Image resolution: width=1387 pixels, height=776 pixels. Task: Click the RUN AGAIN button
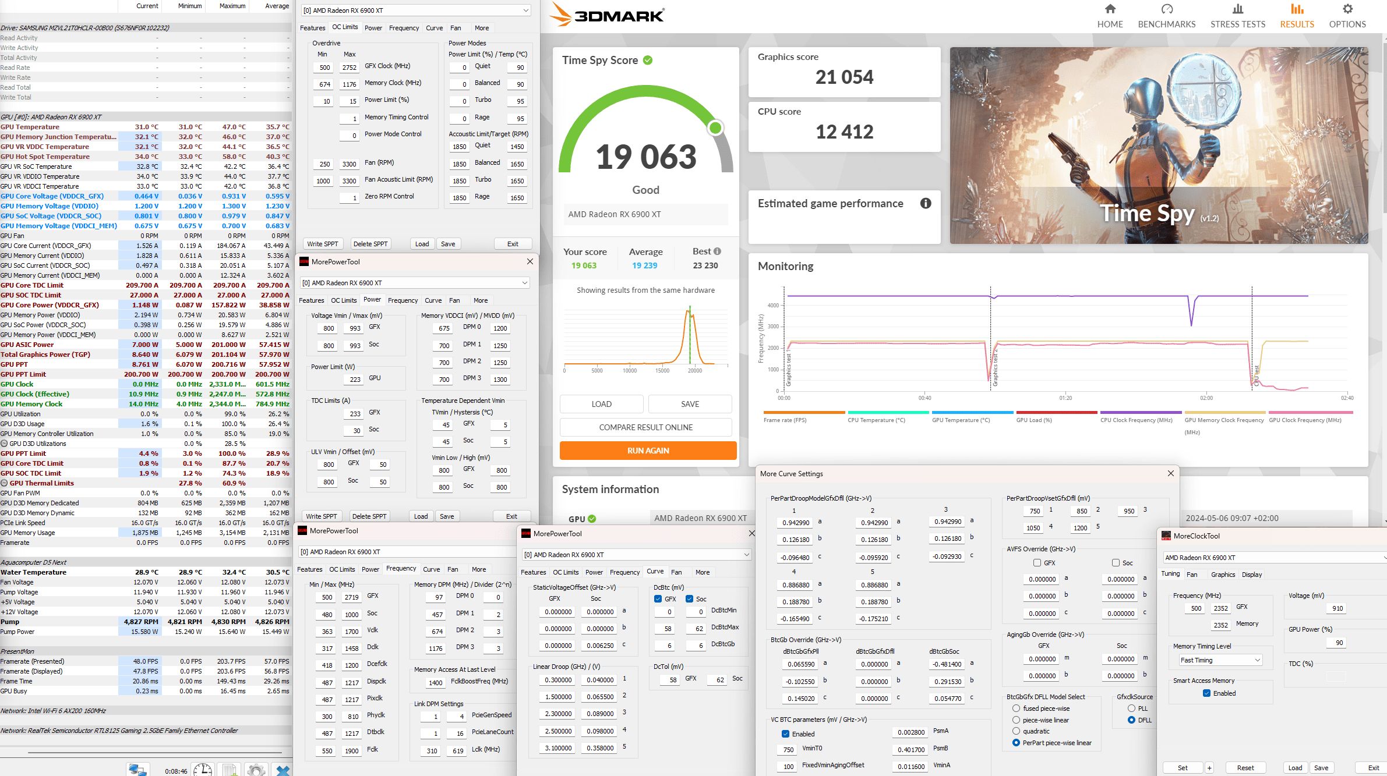point(648,451)
